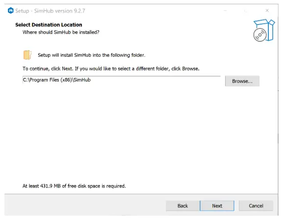Click the Select Destination Location heading
This screenshot has width=285, height=224.
pos(49,25)
